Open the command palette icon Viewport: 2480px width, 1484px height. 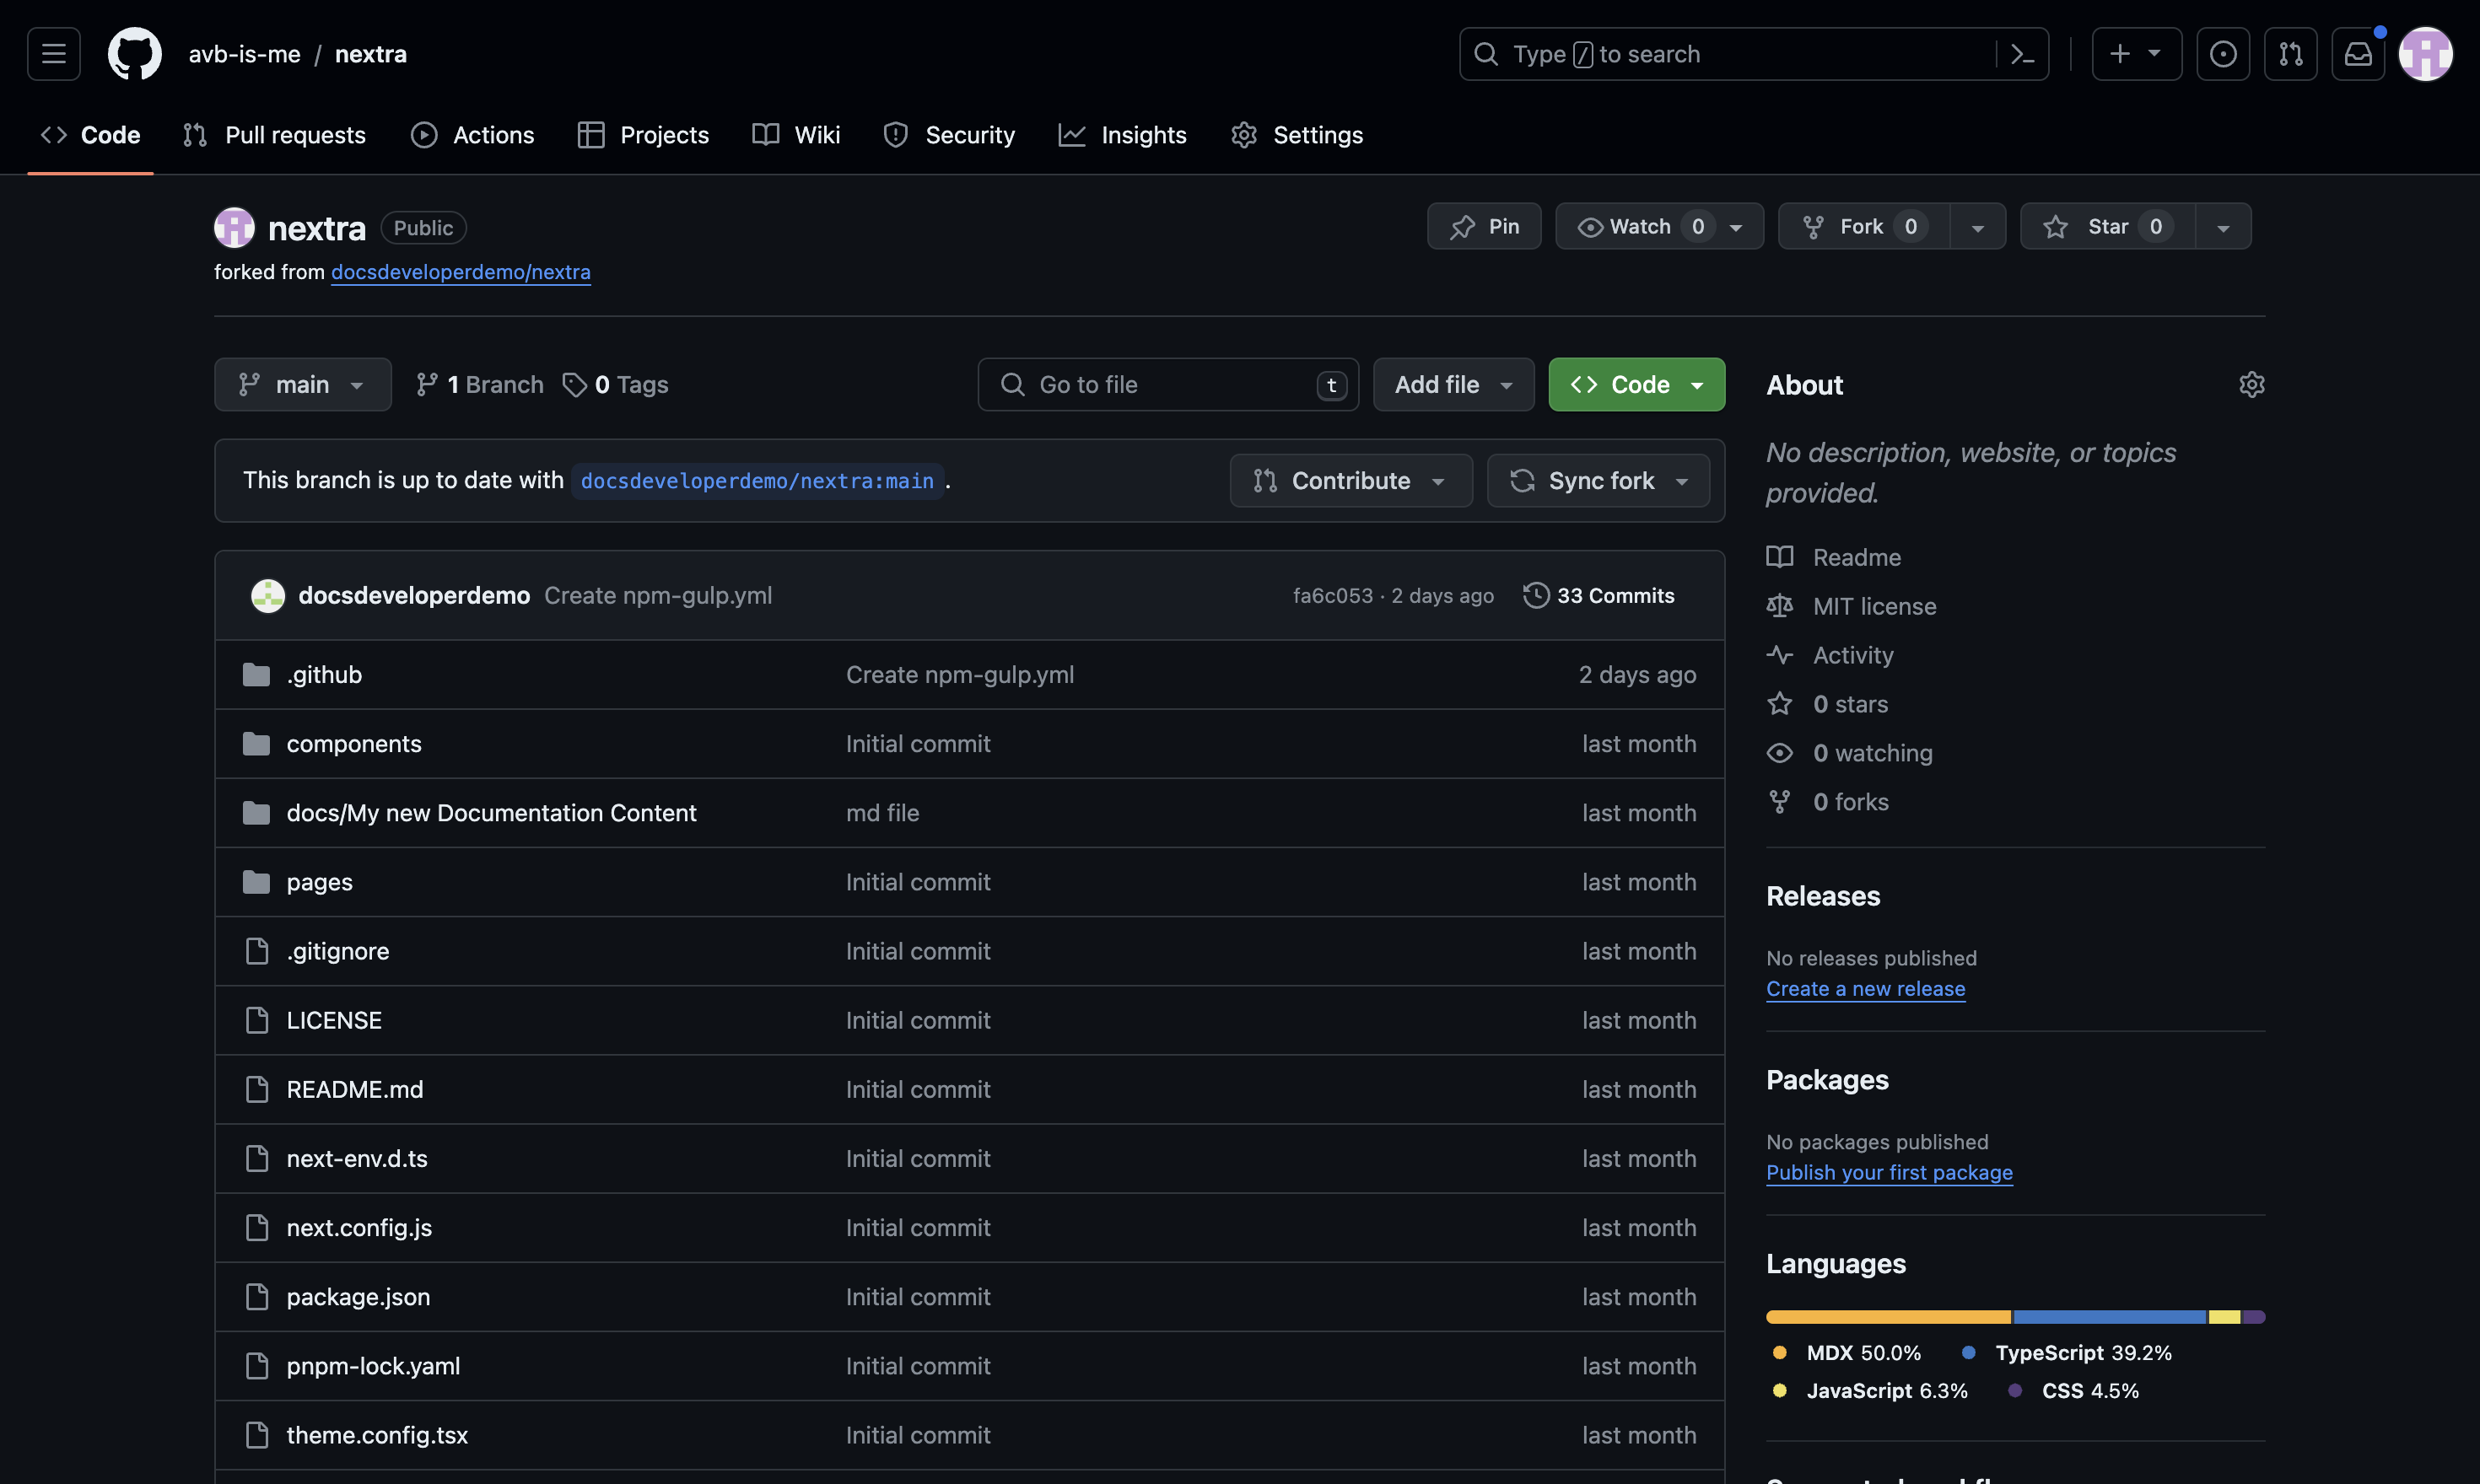[x=2022, y=54]
